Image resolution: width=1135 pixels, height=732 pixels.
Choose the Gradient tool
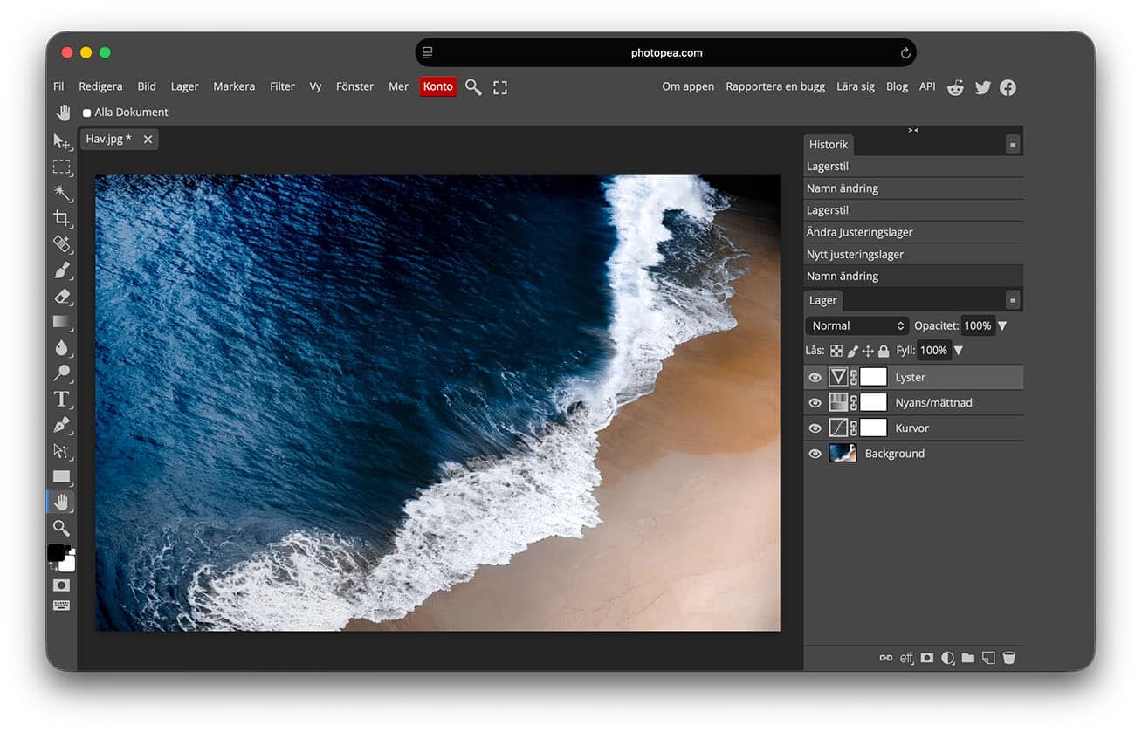[x=61, y=322]
